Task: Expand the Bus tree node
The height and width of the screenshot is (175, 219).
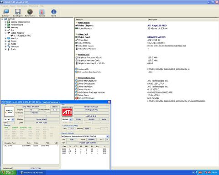Action: pos(5,30)
